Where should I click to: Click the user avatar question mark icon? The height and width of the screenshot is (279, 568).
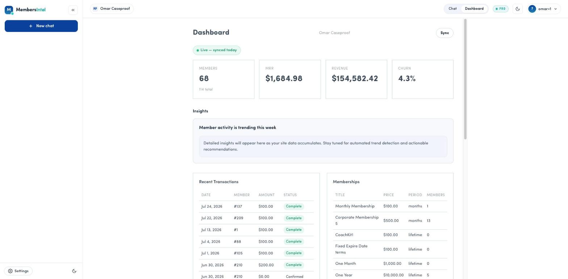click(x=532, y=9)
